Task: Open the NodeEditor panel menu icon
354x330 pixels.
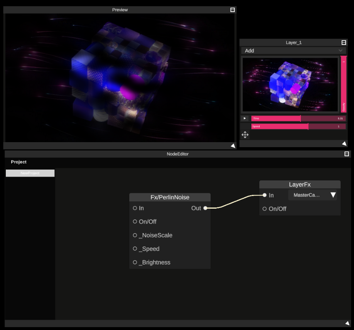Action: pyautogui.click(x=346, y=154)
